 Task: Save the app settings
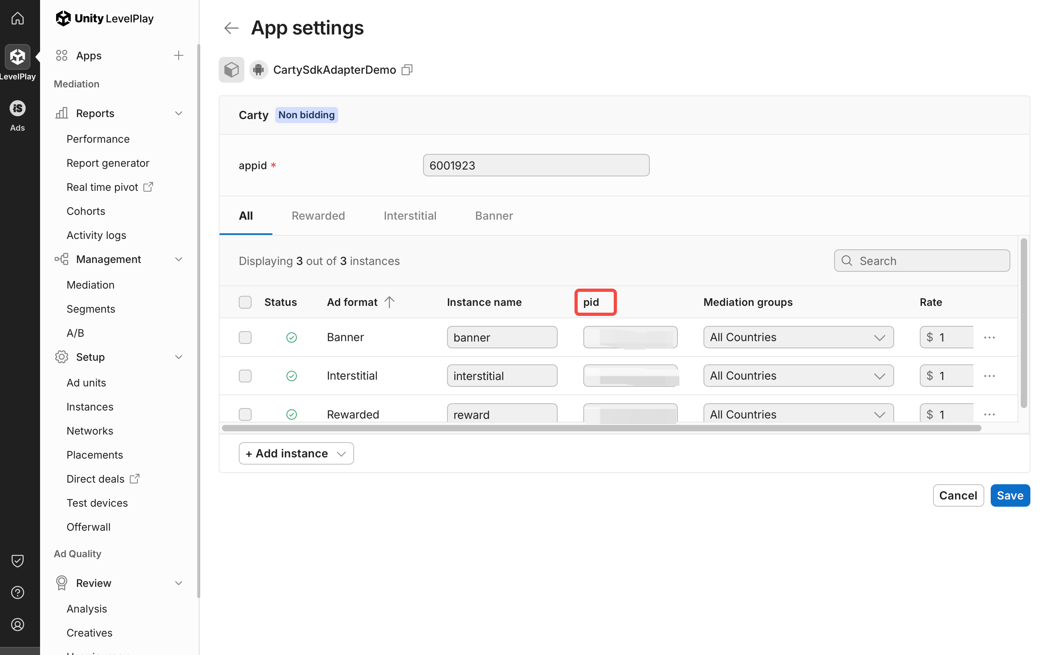click(x=1010, y=495)
